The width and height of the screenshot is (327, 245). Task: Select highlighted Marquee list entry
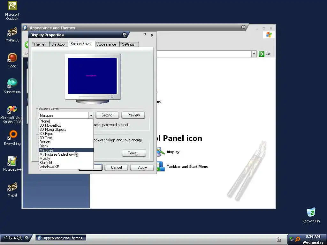pyautogui.click(x=66, y=150)
